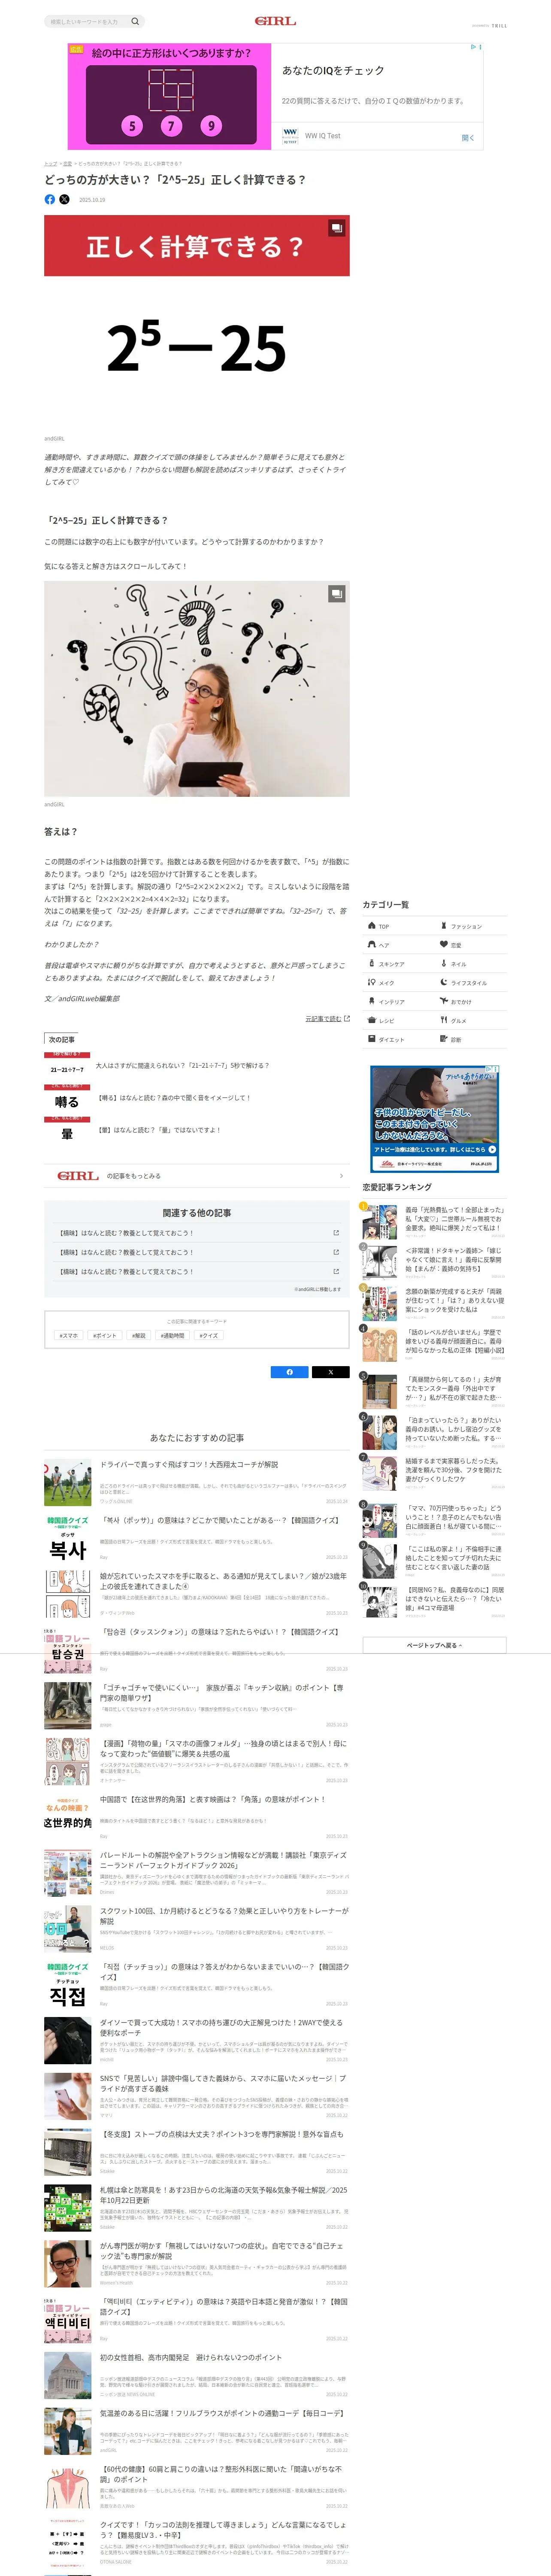This screenshot has height=2576, width=551.
Task: Open gallery icon on the red quiz image
Action: pyautogui.click(x=337, y=228)
